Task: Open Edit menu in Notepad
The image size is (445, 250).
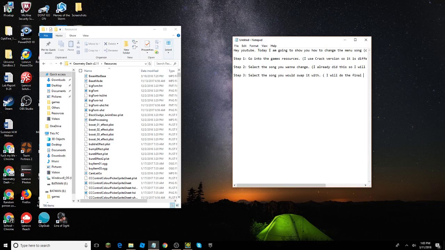Action: click(244, 46)
